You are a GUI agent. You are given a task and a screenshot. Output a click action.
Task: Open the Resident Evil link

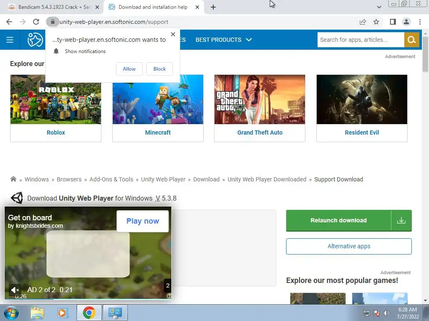point(362,132)
